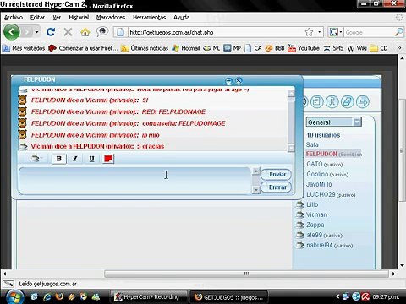
Task: Click the search magnifier icon
Action: pos(398,32)
